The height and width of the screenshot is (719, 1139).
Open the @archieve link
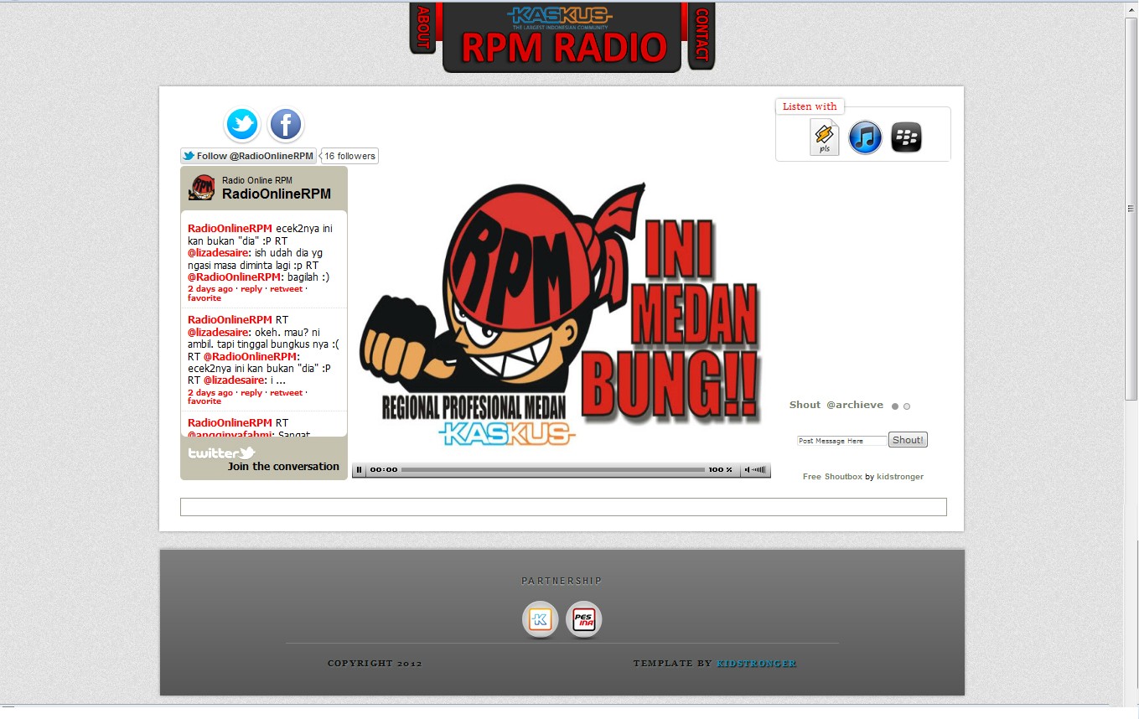pyautogui.click(x=855, y=405)
